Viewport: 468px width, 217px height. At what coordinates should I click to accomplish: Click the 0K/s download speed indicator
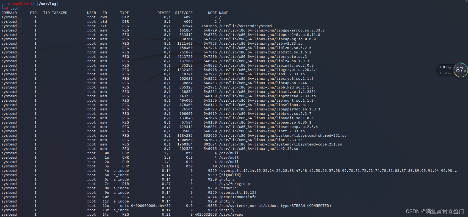(446, 73)
